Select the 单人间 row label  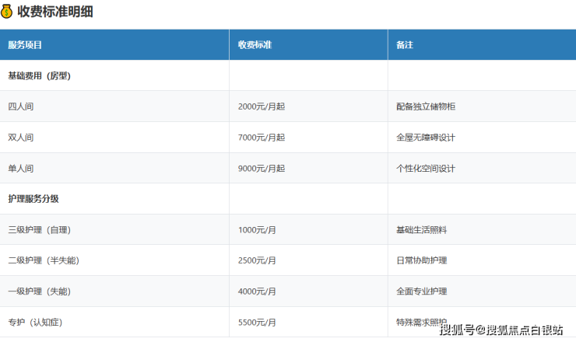pos(21,168)
